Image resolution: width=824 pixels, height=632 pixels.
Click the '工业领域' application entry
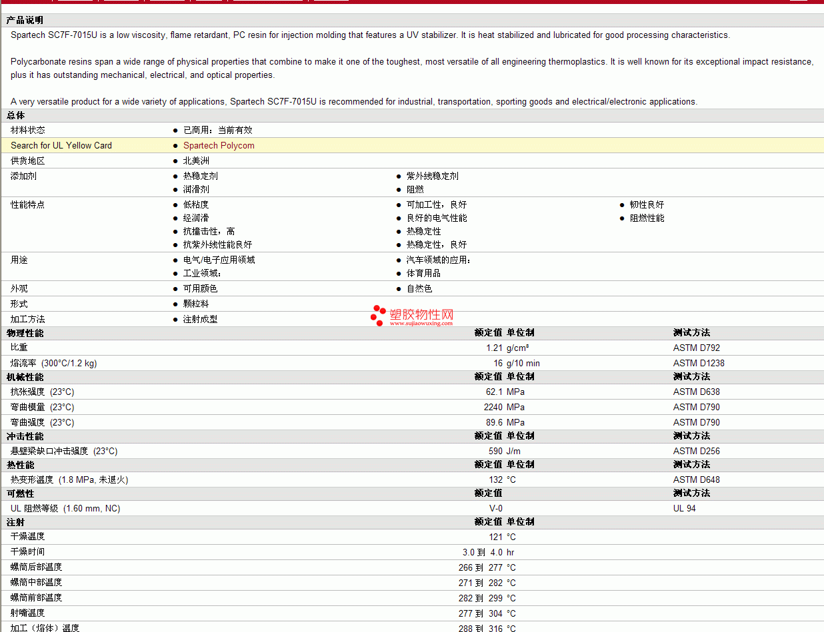point(201,273)
